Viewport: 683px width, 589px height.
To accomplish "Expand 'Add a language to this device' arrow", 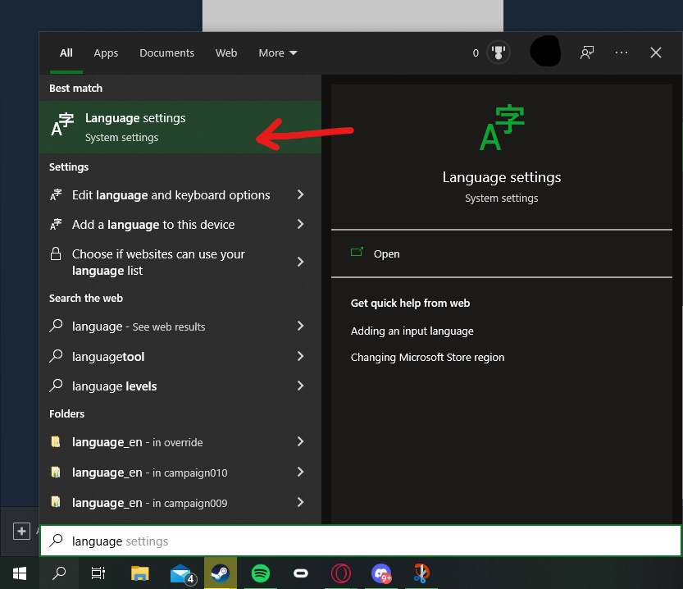I will pyautogui.click(x=300, y=224).
